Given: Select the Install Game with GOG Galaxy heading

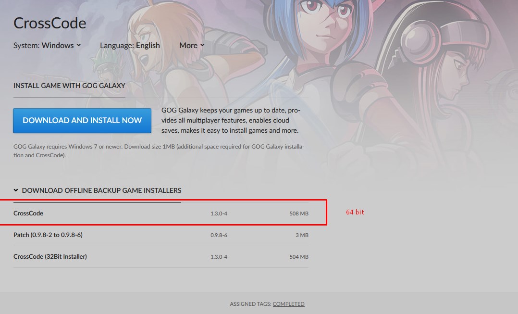Looking at the screenshot, I should [x=69, y=86].
